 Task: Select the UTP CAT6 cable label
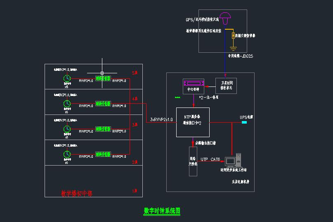click(210, 159)
